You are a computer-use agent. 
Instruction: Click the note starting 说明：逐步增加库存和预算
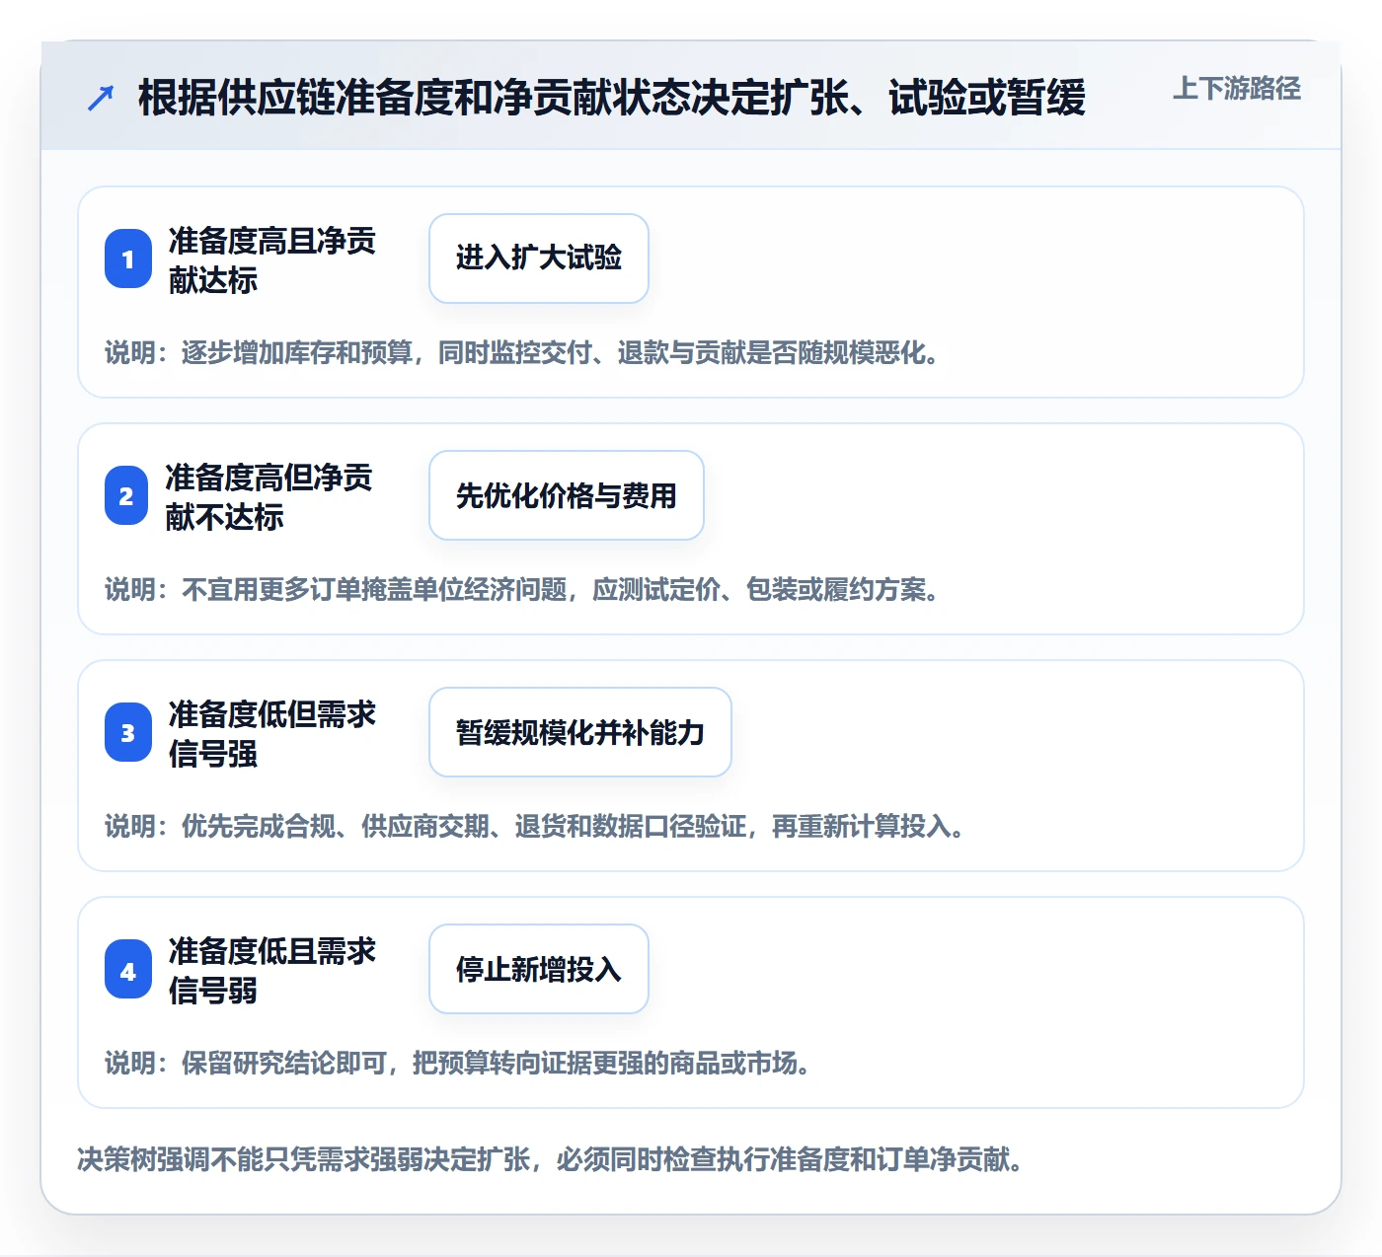522,352
